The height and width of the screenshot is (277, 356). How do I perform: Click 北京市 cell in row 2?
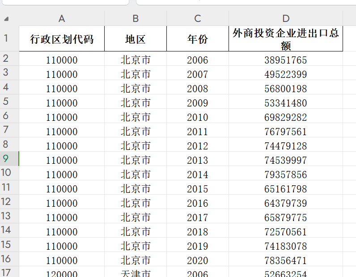point(136,59)
